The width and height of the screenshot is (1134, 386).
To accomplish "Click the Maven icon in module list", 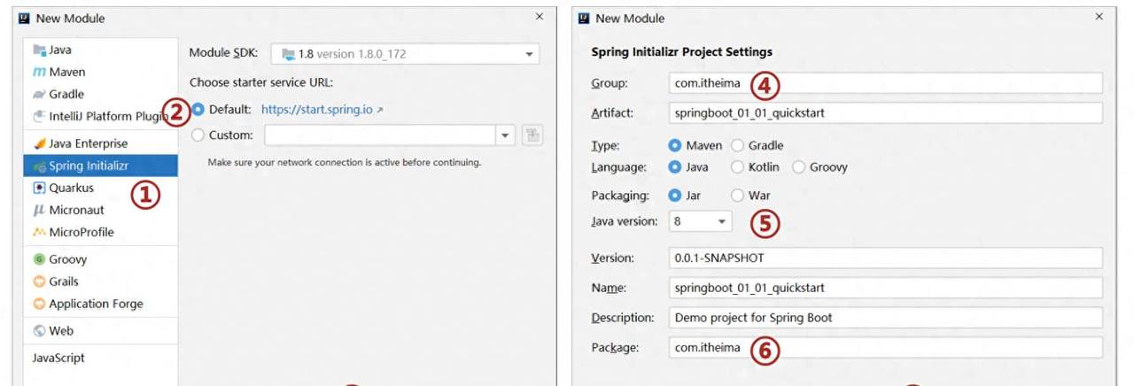I will click(x=39, y=73).
